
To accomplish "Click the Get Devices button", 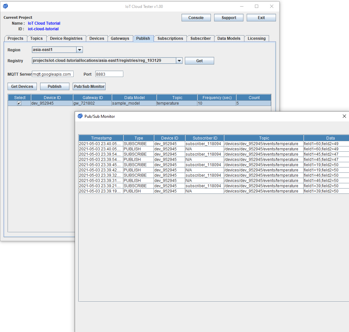I will tap(22, 87).
